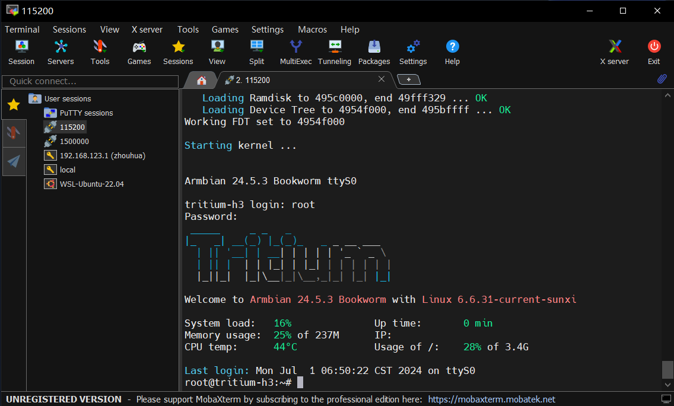
Task: Click the terminal prompt root@tritium-h3 line
Action: [244, 382]
